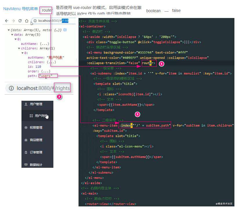The width and height of the screenshot is (237, 209).
Task: Collapse the children: Array(1) node
Action: (19, 48)
